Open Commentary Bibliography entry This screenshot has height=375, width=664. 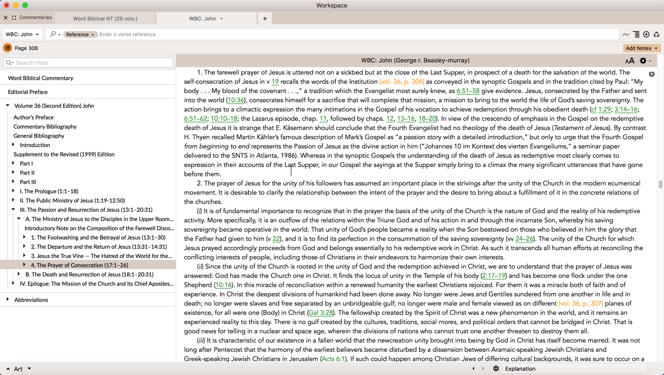click(x=45, y=127)
